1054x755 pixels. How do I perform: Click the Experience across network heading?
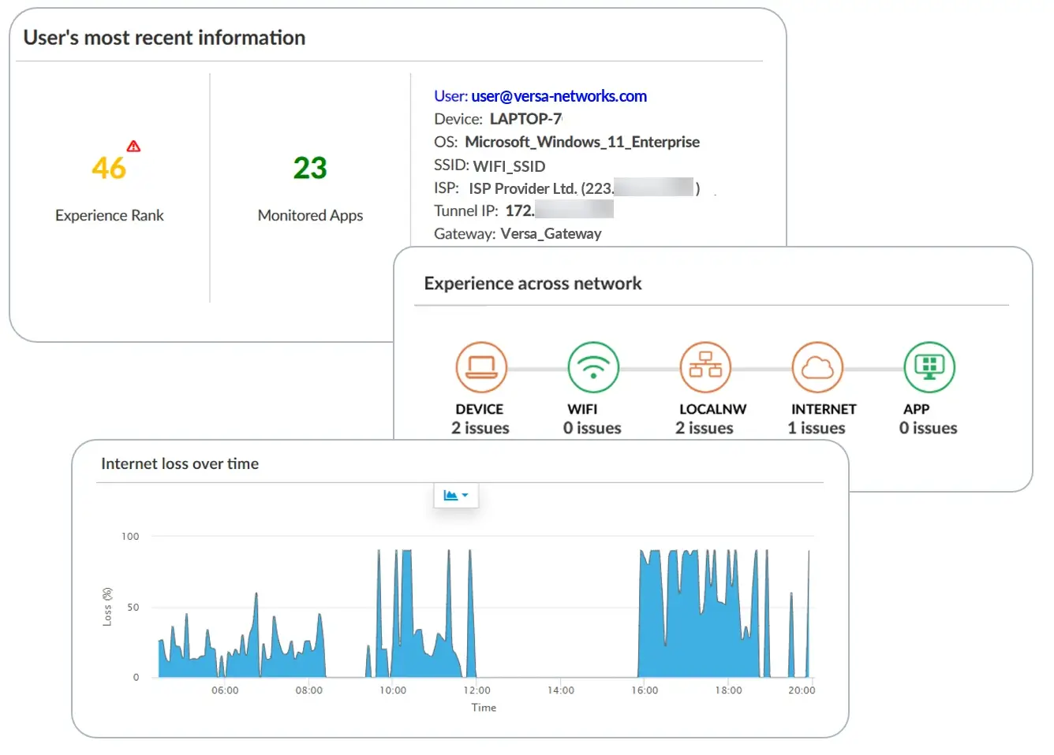coord(533,284)
